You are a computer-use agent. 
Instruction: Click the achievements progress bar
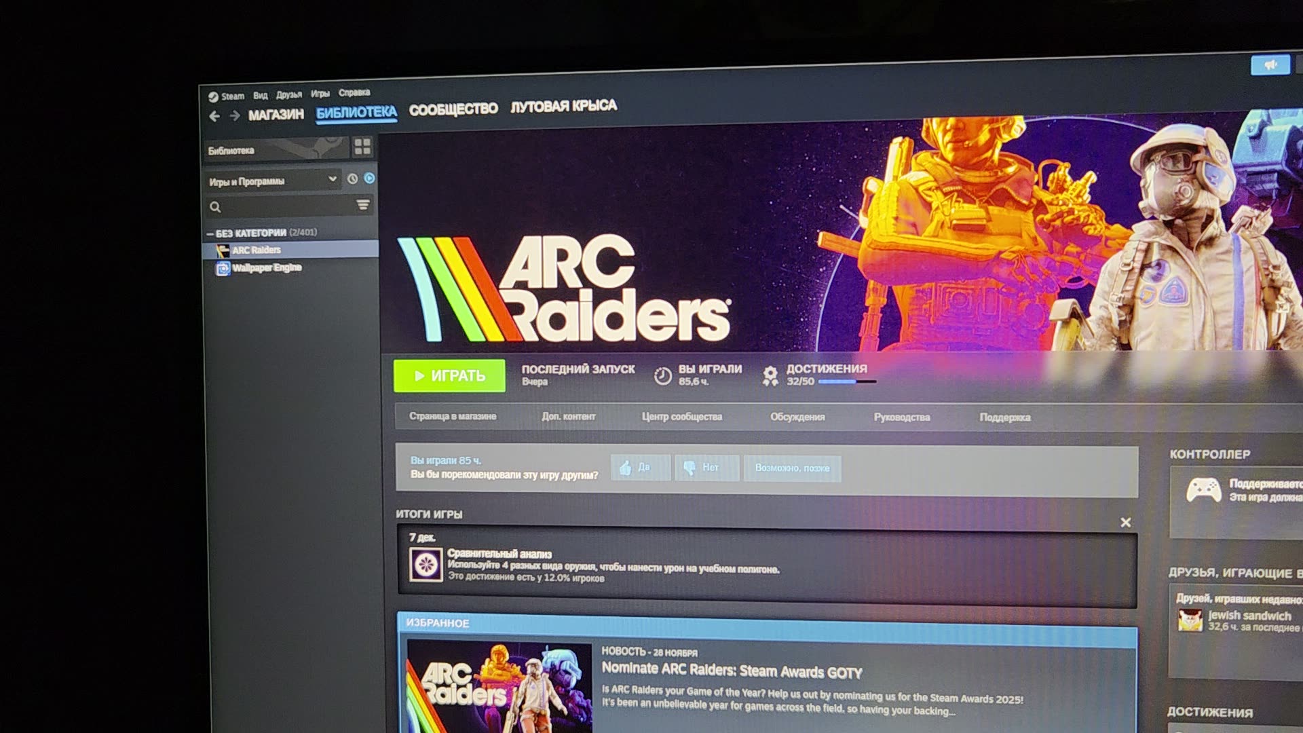point(847,382)
